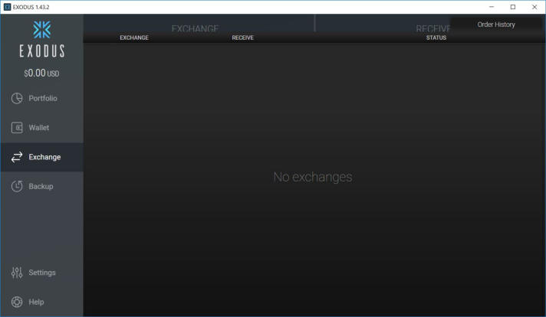
Task: Maximize the Exodus window
Action: click(513, 7)
